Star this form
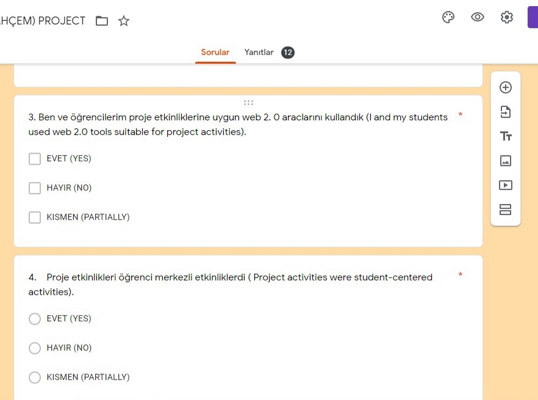The height and width of the screenshot is (400, 538). coord(124,21)
